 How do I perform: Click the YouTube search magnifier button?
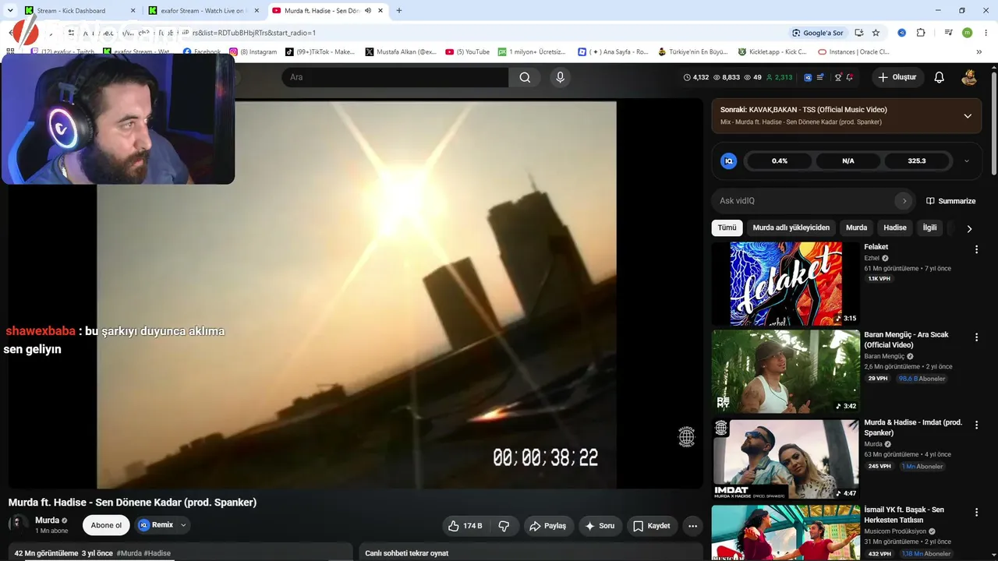pyautogui.click(x=525, y=77)
